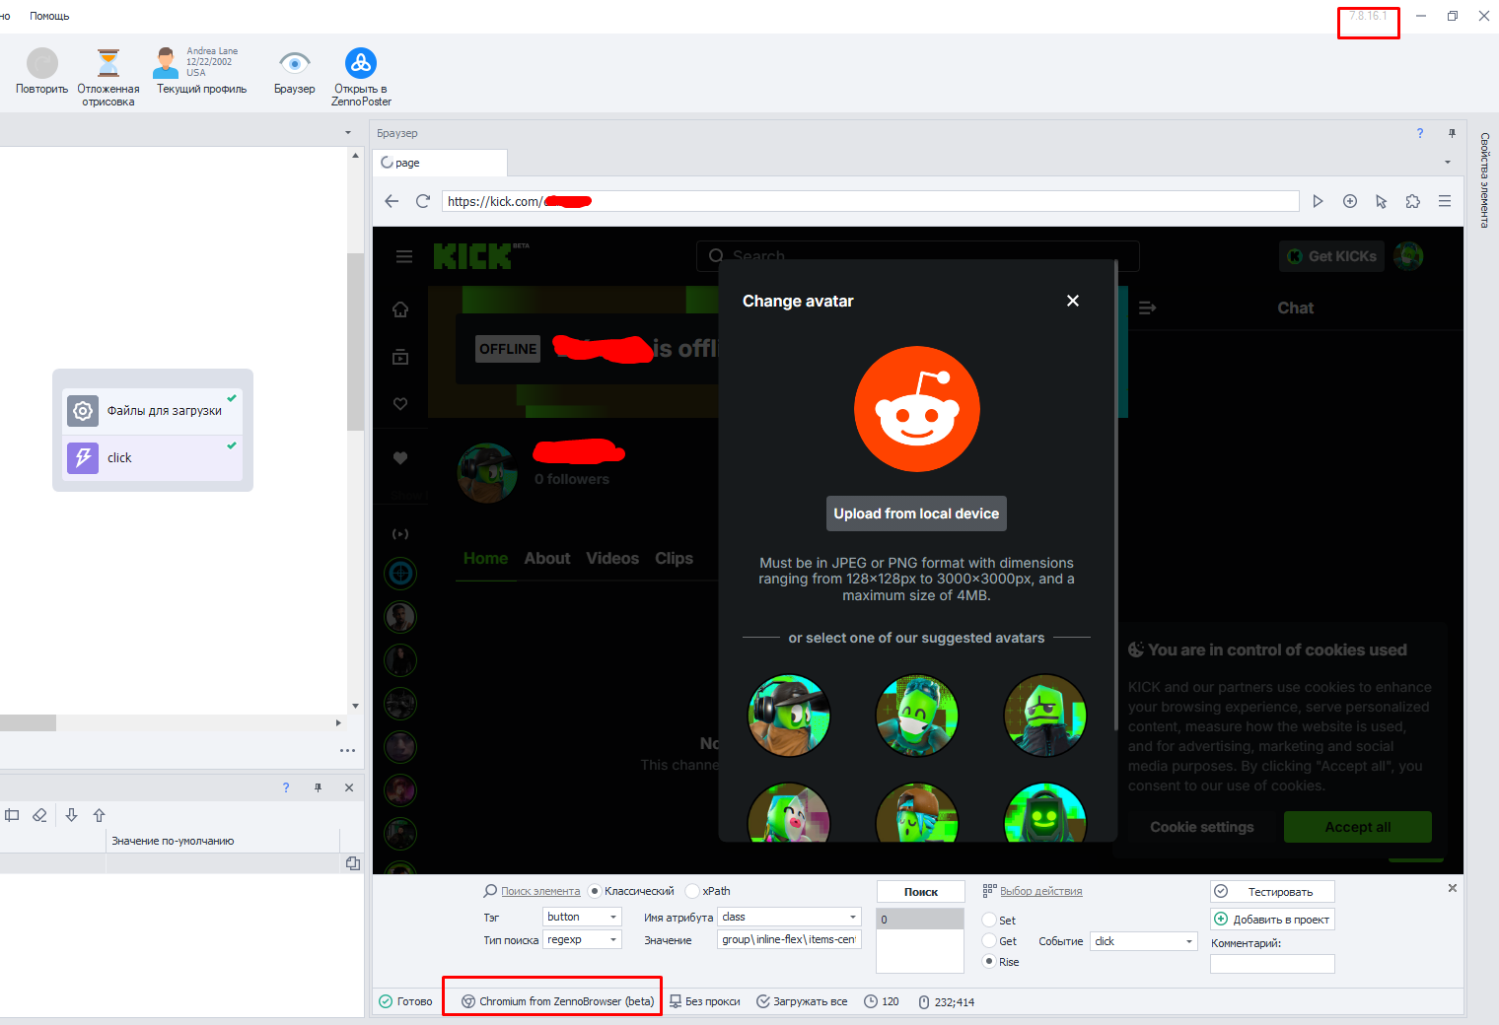Viewport: 1499px width, 1025px height.
Task: Close the Change avatar dialog
Action: click(1073, 301)
